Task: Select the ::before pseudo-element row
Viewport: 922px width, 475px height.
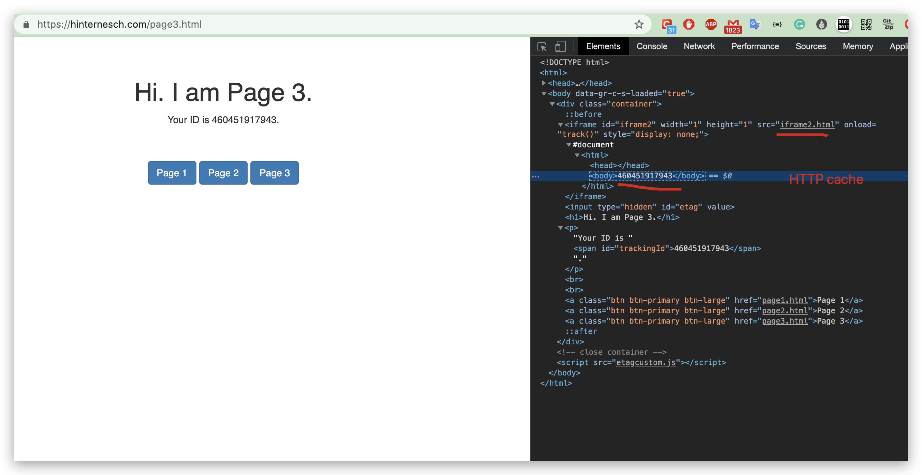Action: tap(583, 114)
